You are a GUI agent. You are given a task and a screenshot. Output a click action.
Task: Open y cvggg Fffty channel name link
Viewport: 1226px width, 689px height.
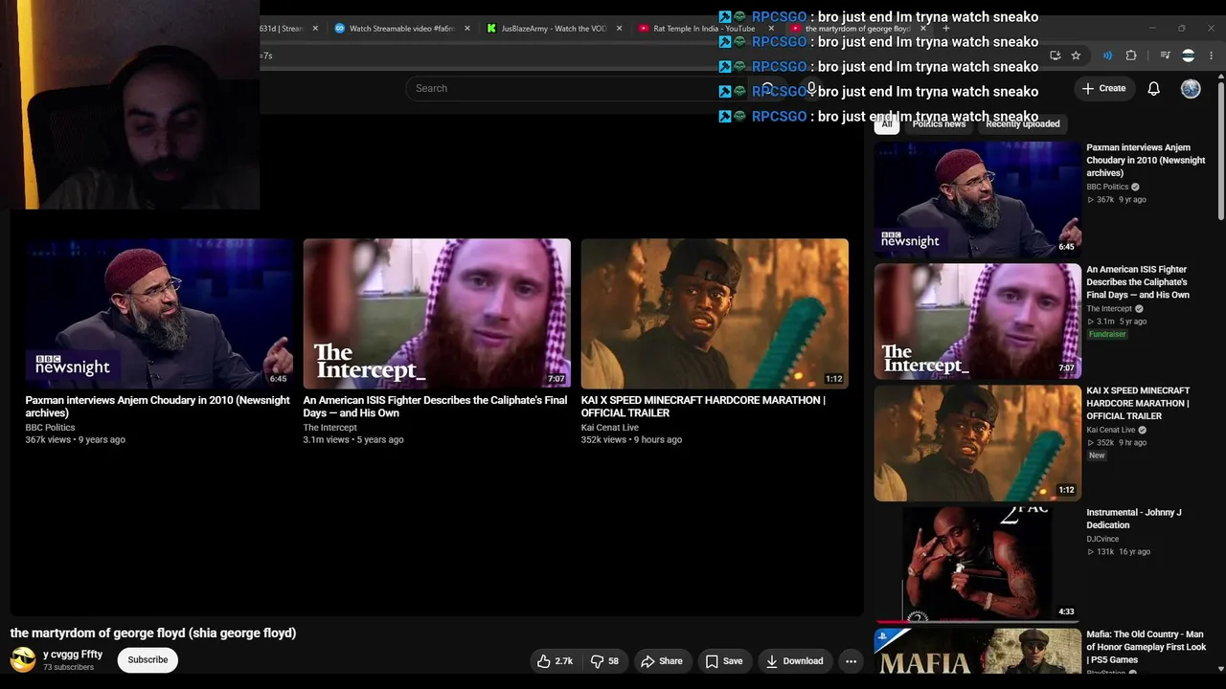pyautogui.click(x=73, y=655)
